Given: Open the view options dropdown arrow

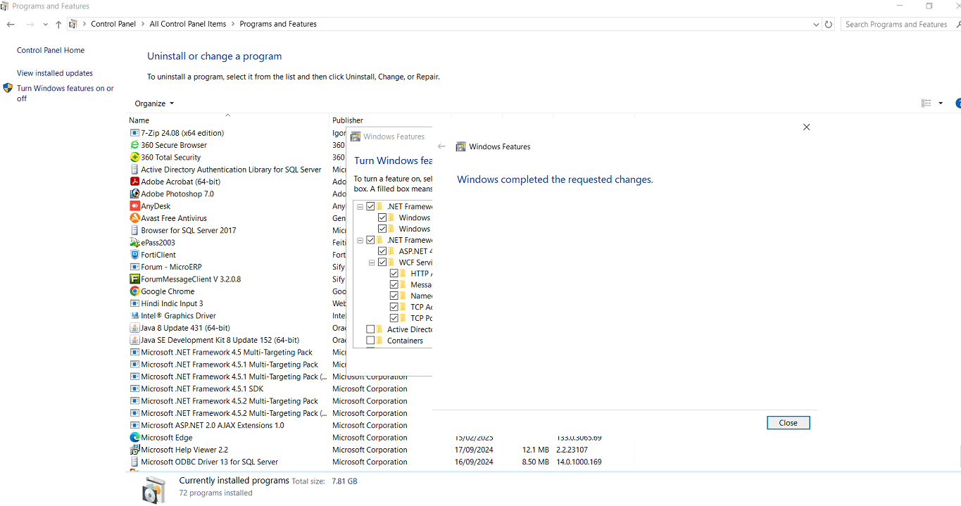Looking at the screenshot, I should point(941,103).
